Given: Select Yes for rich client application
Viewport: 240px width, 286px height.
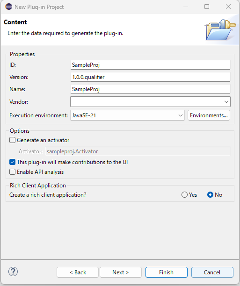Looking at the screenshot, I should click(184, 194).
